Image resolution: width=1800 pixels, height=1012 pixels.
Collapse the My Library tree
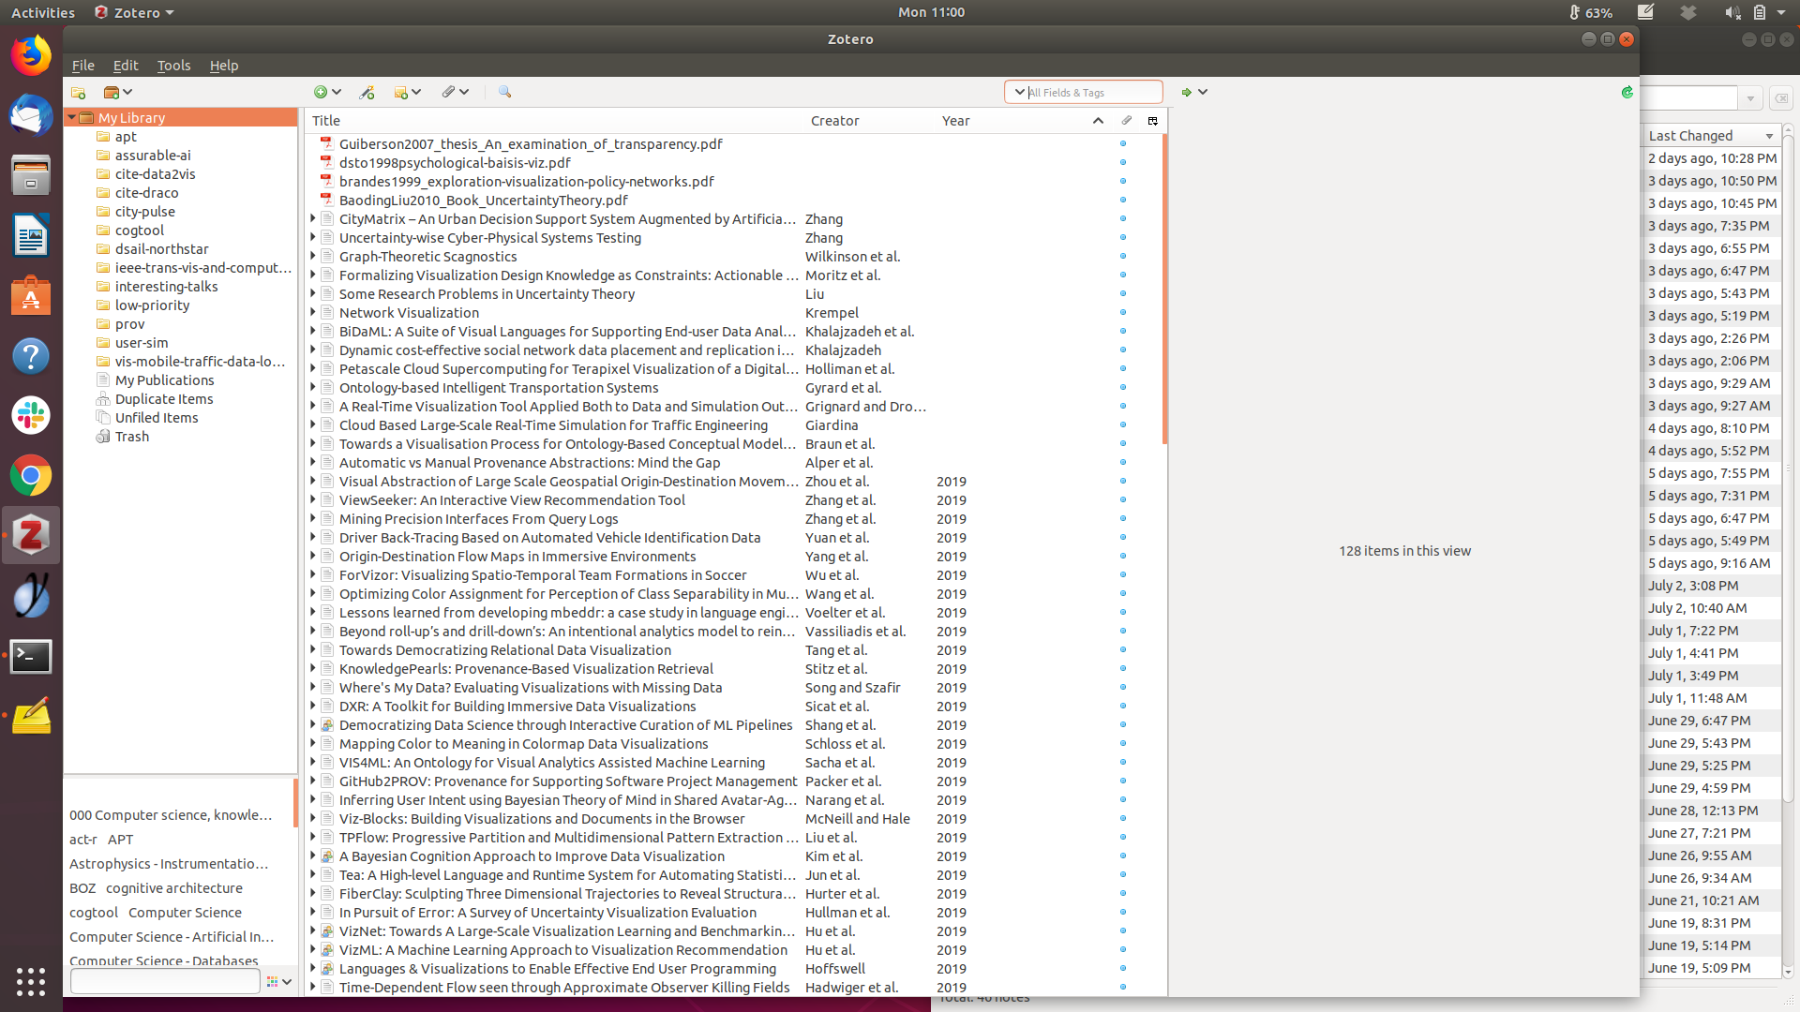[x=71, y=117]
